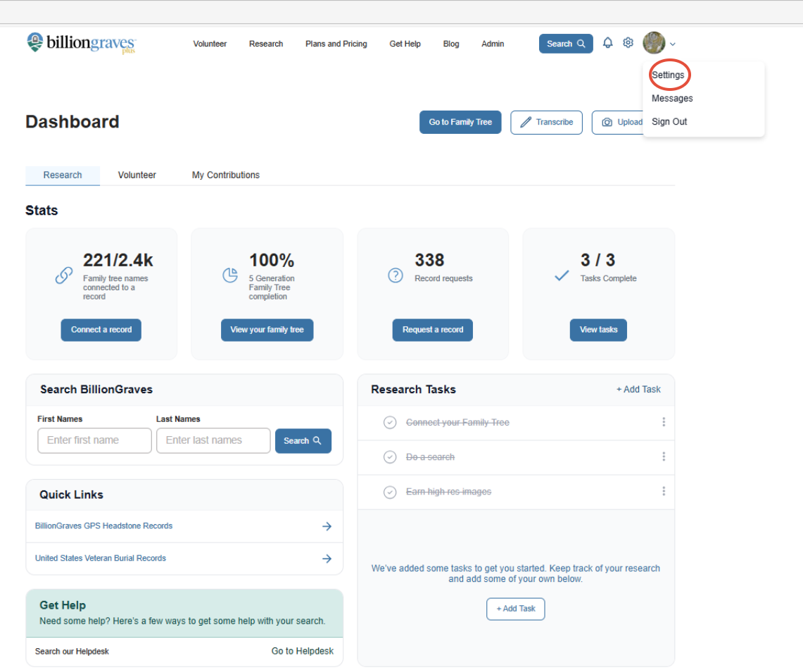Image resolution: width=803 pixels, height=670 pixels.
Task: Choose Sign Out in profile menu
Action: pyautogui.click(x=669, y=121)
